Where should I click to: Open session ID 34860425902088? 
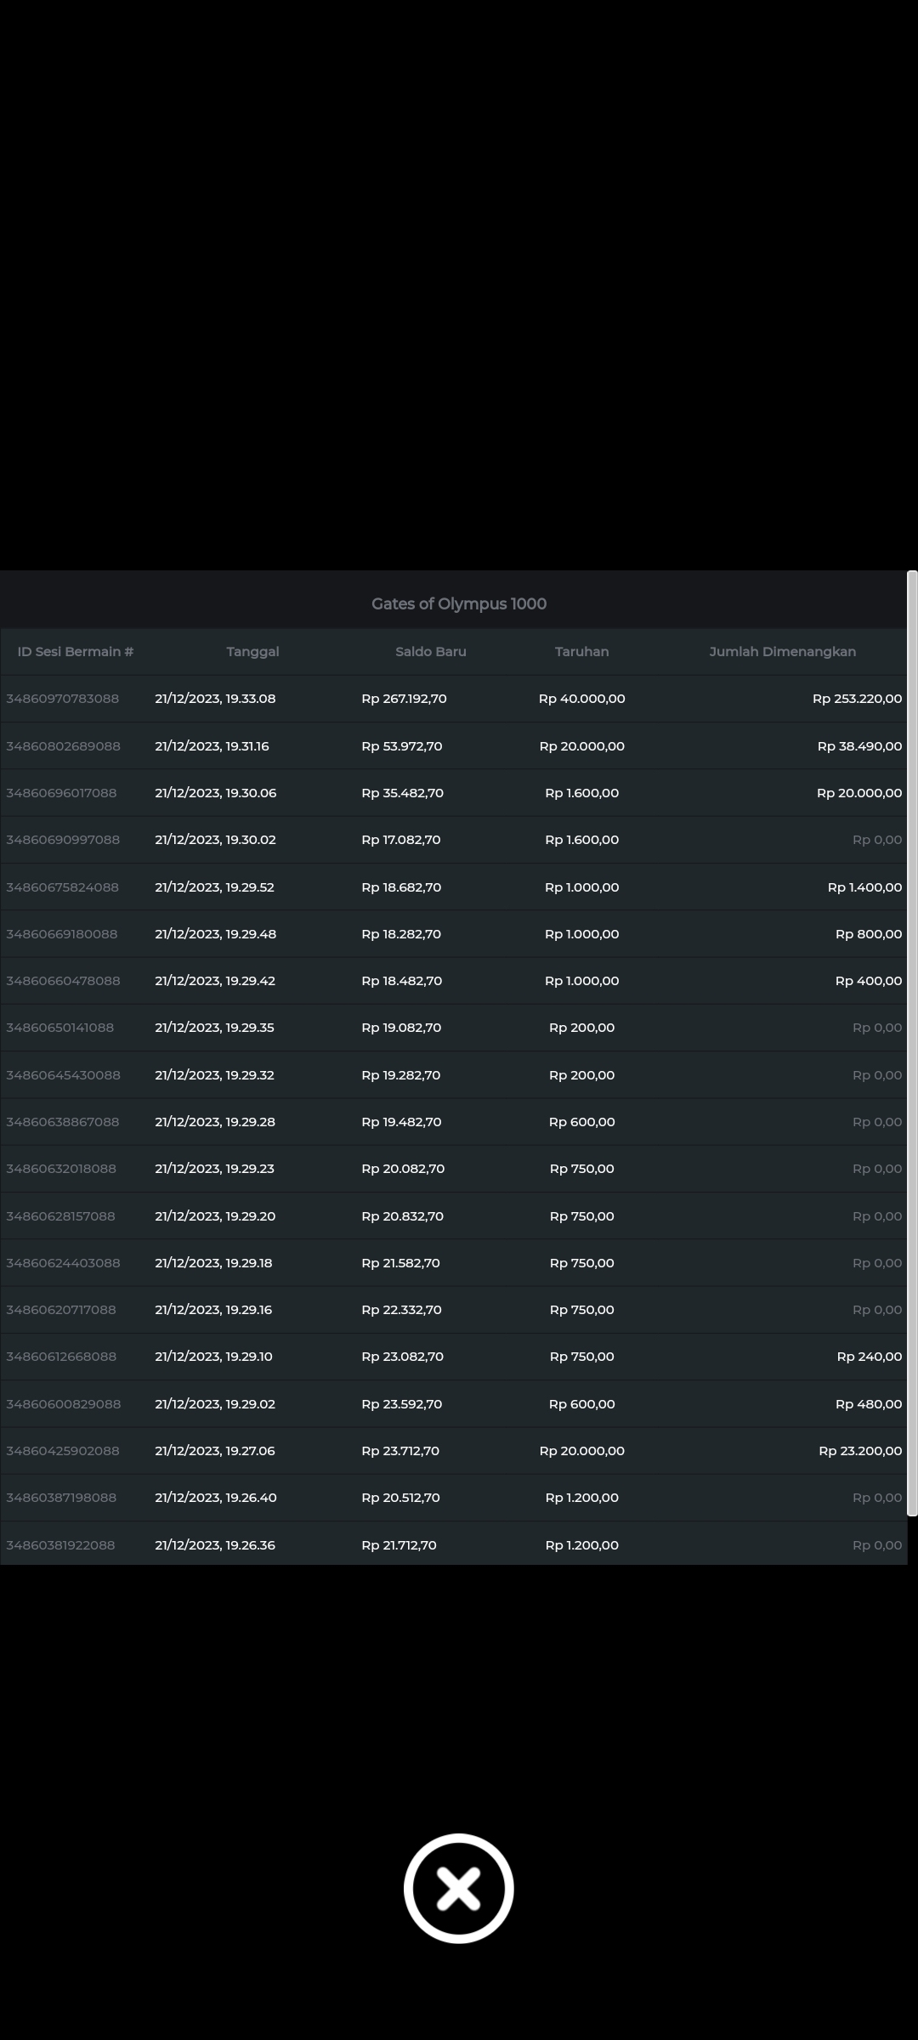63,1451
